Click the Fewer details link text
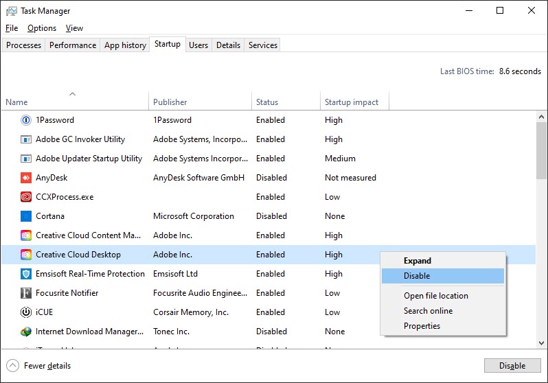The width and height of the screenshot is (548, 383). [47, 366]
